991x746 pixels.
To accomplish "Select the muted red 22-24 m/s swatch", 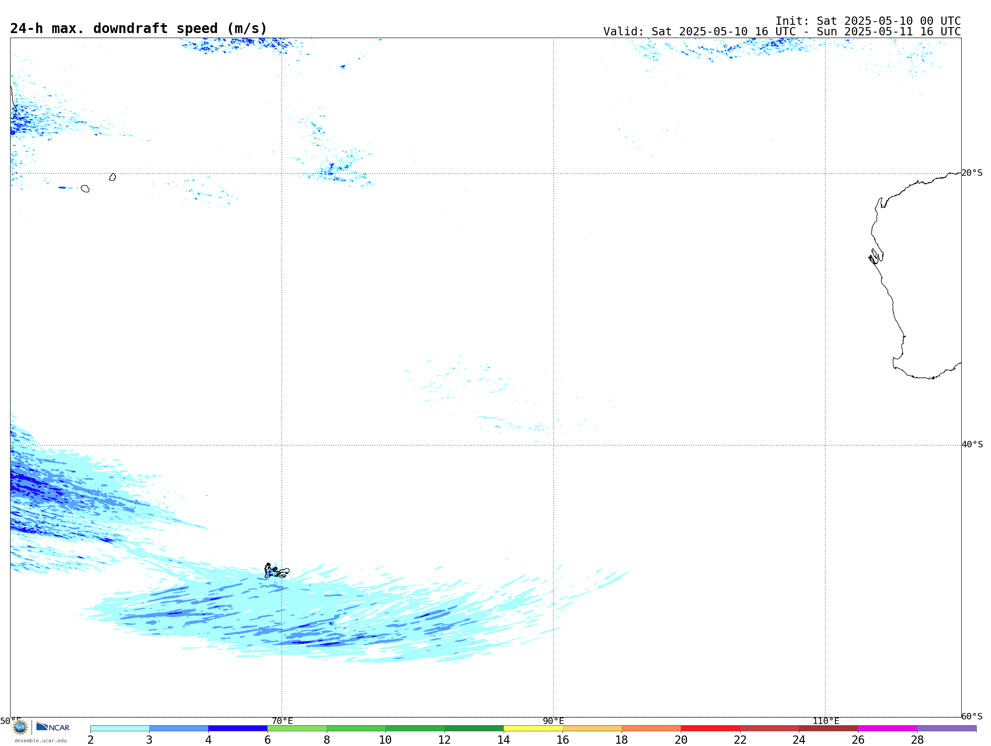I will pos(769,729).
